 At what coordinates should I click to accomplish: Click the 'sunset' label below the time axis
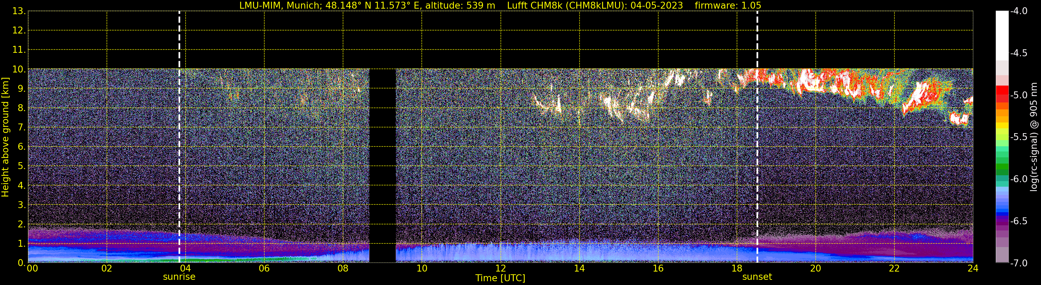tap(757, 277)
